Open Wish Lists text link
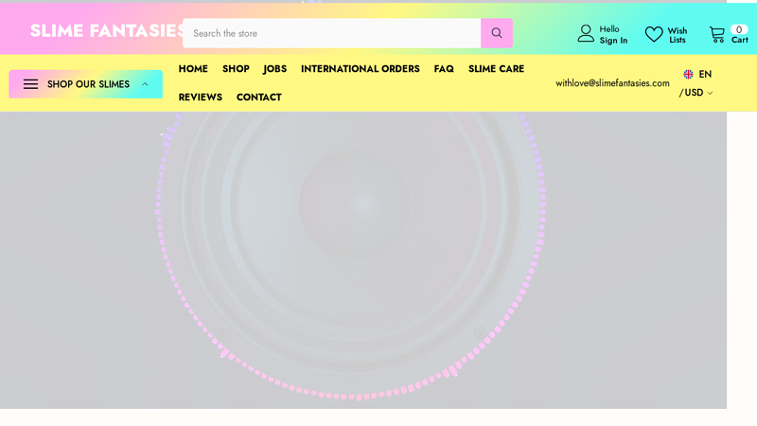This screenshot has height=426, width=757. click(x=677, y=35)
